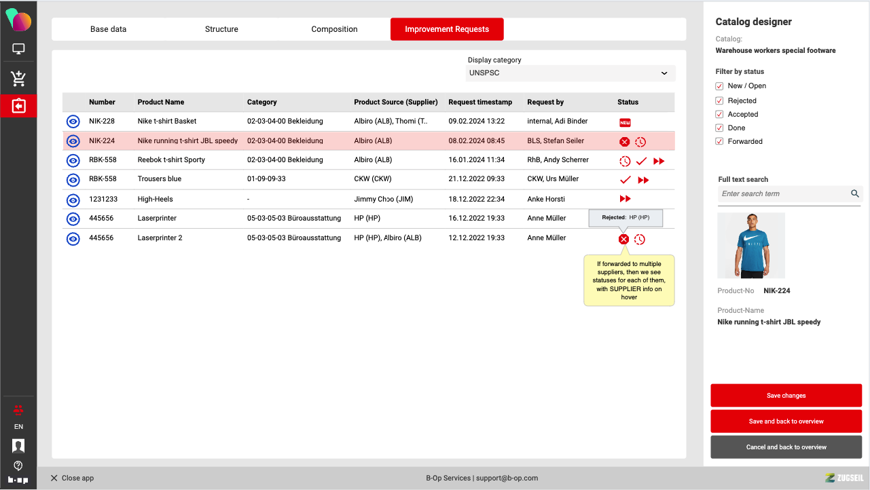
Task: Open the shopping cart icon in sidebar
Action: point(18,78)
